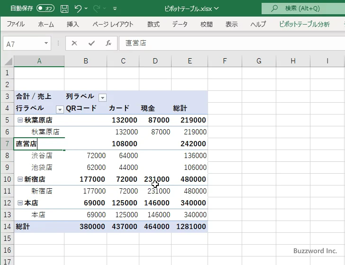Select row 14 header
This screenshot has height=265, width=345.
7,227
